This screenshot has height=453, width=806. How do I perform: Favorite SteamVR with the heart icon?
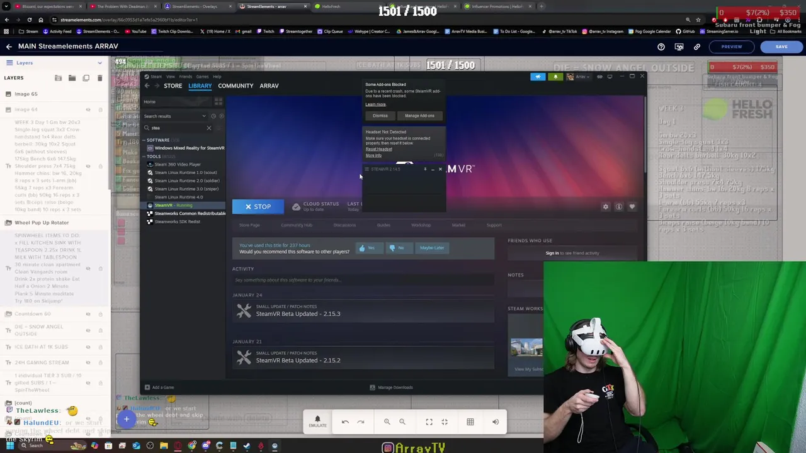pyautogui.click(x=632, y=207)
